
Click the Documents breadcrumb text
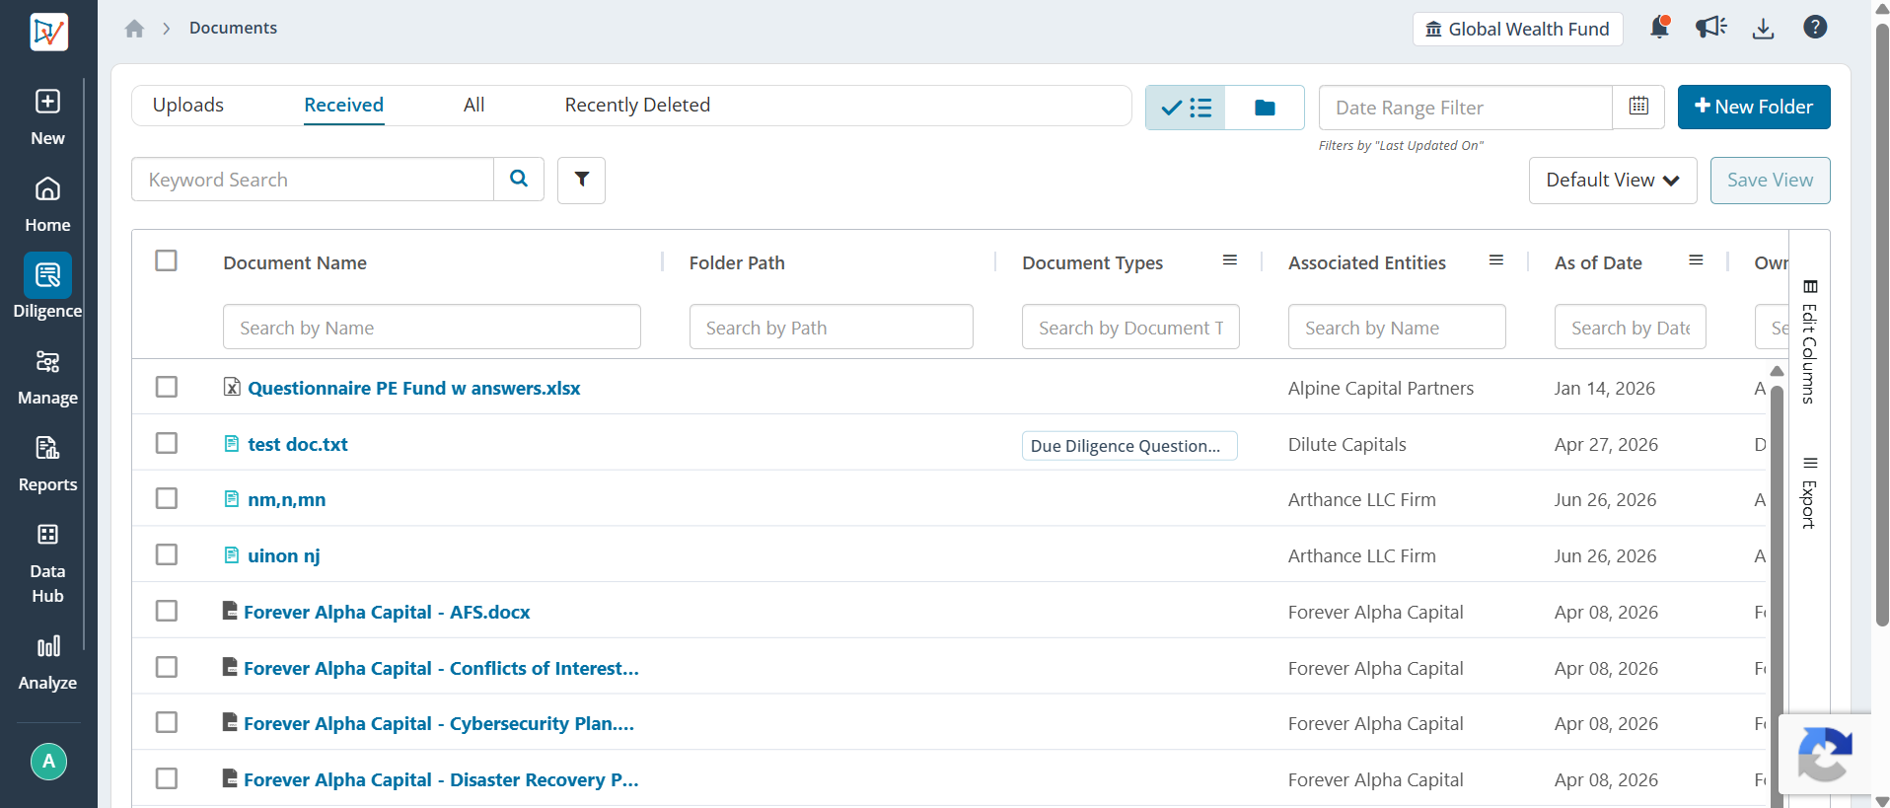233,28
